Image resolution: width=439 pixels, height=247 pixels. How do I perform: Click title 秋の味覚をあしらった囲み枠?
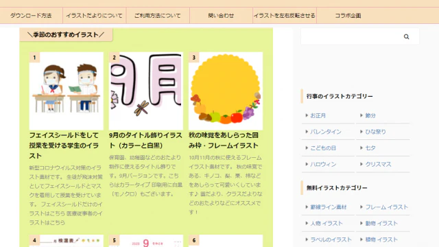[224, 140]
